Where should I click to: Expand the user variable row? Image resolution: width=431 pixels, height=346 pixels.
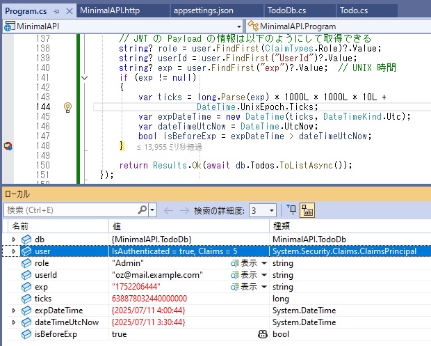coord(14,251)
